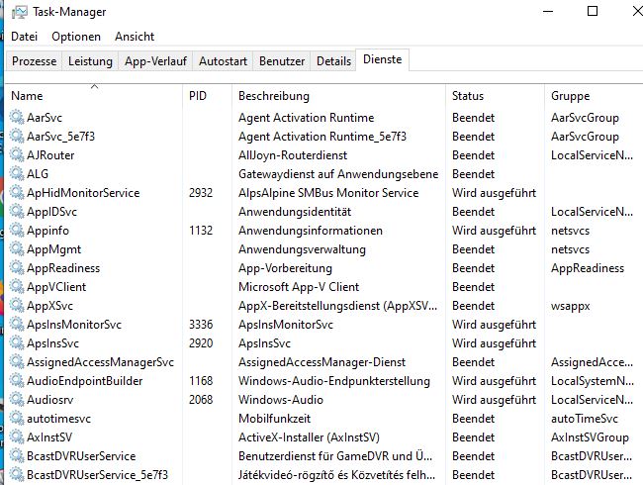Open the Details tab
This screenshot has width=643, height=485.
coord(333,61)
